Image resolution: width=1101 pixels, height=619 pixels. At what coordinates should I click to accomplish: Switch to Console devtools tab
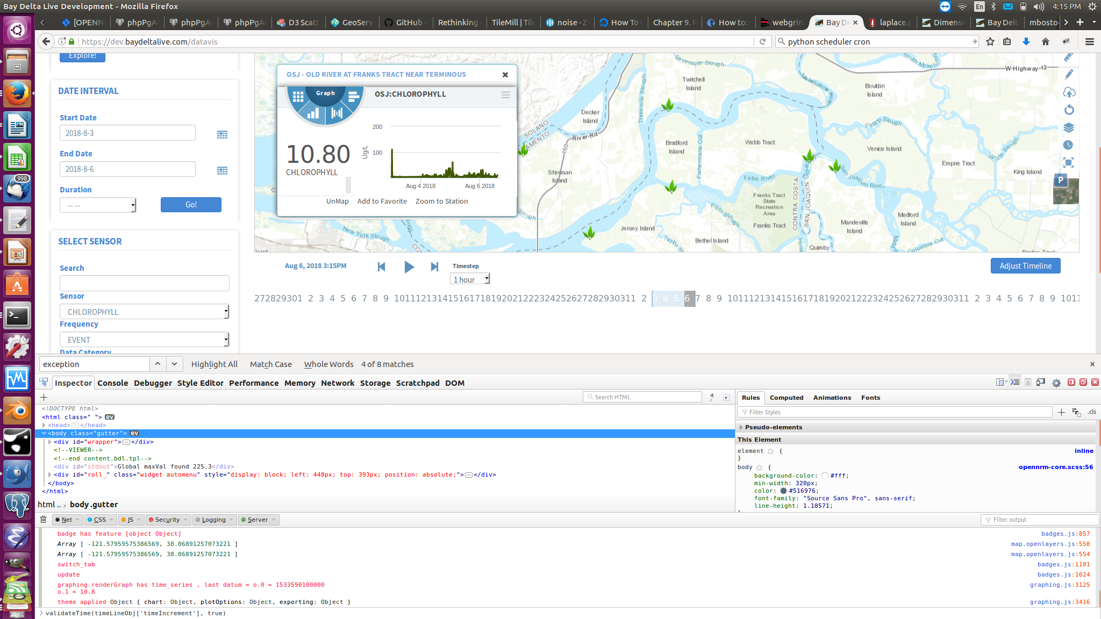click(112, 383)
